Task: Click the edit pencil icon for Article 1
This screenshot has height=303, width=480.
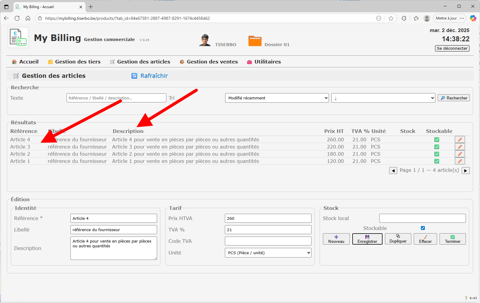Action: [x=460, y=161]
